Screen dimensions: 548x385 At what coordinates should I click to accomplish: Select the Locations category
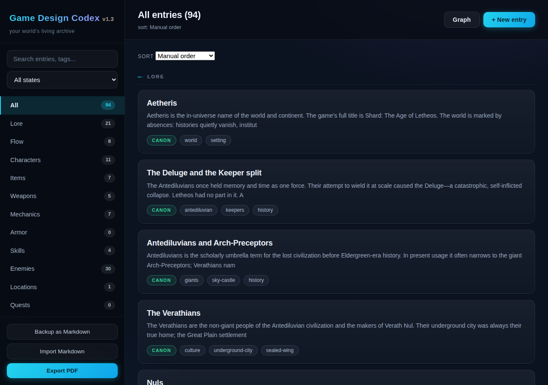tap(62, 287)
